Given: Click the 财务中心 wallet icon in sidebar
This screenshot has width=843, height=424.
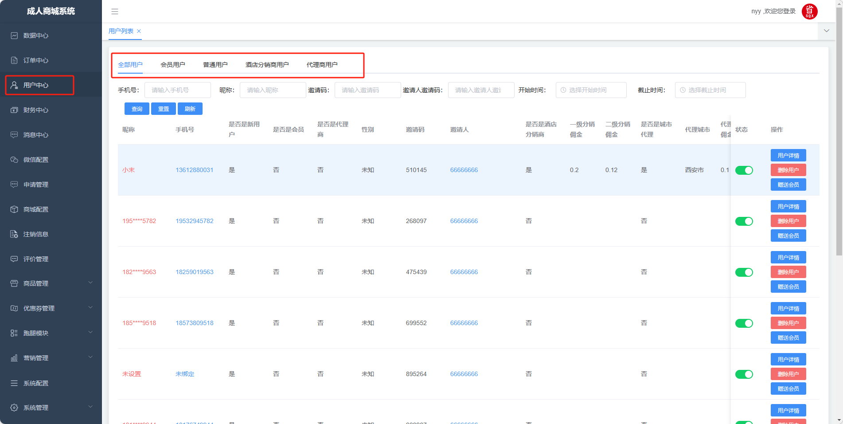Looking at the screenshot, I should 14,110.
